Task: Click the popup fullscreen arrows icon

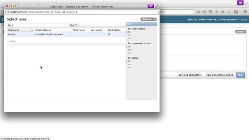Action: (157, 7)
